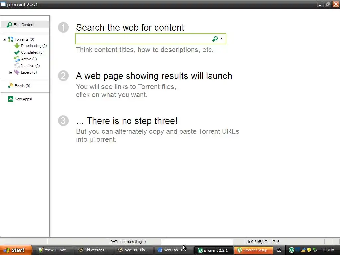Image resolution: width=340 pixels, height=255 pixels.
Task: Click the Completed checkmark icon
Action: (x=17, y=52)
